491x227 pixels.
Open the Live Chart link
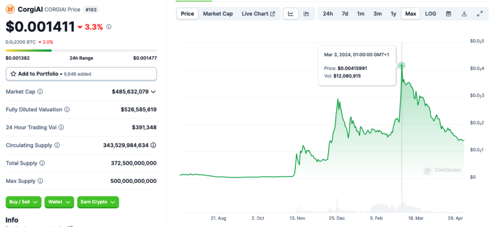pos(258,14)
